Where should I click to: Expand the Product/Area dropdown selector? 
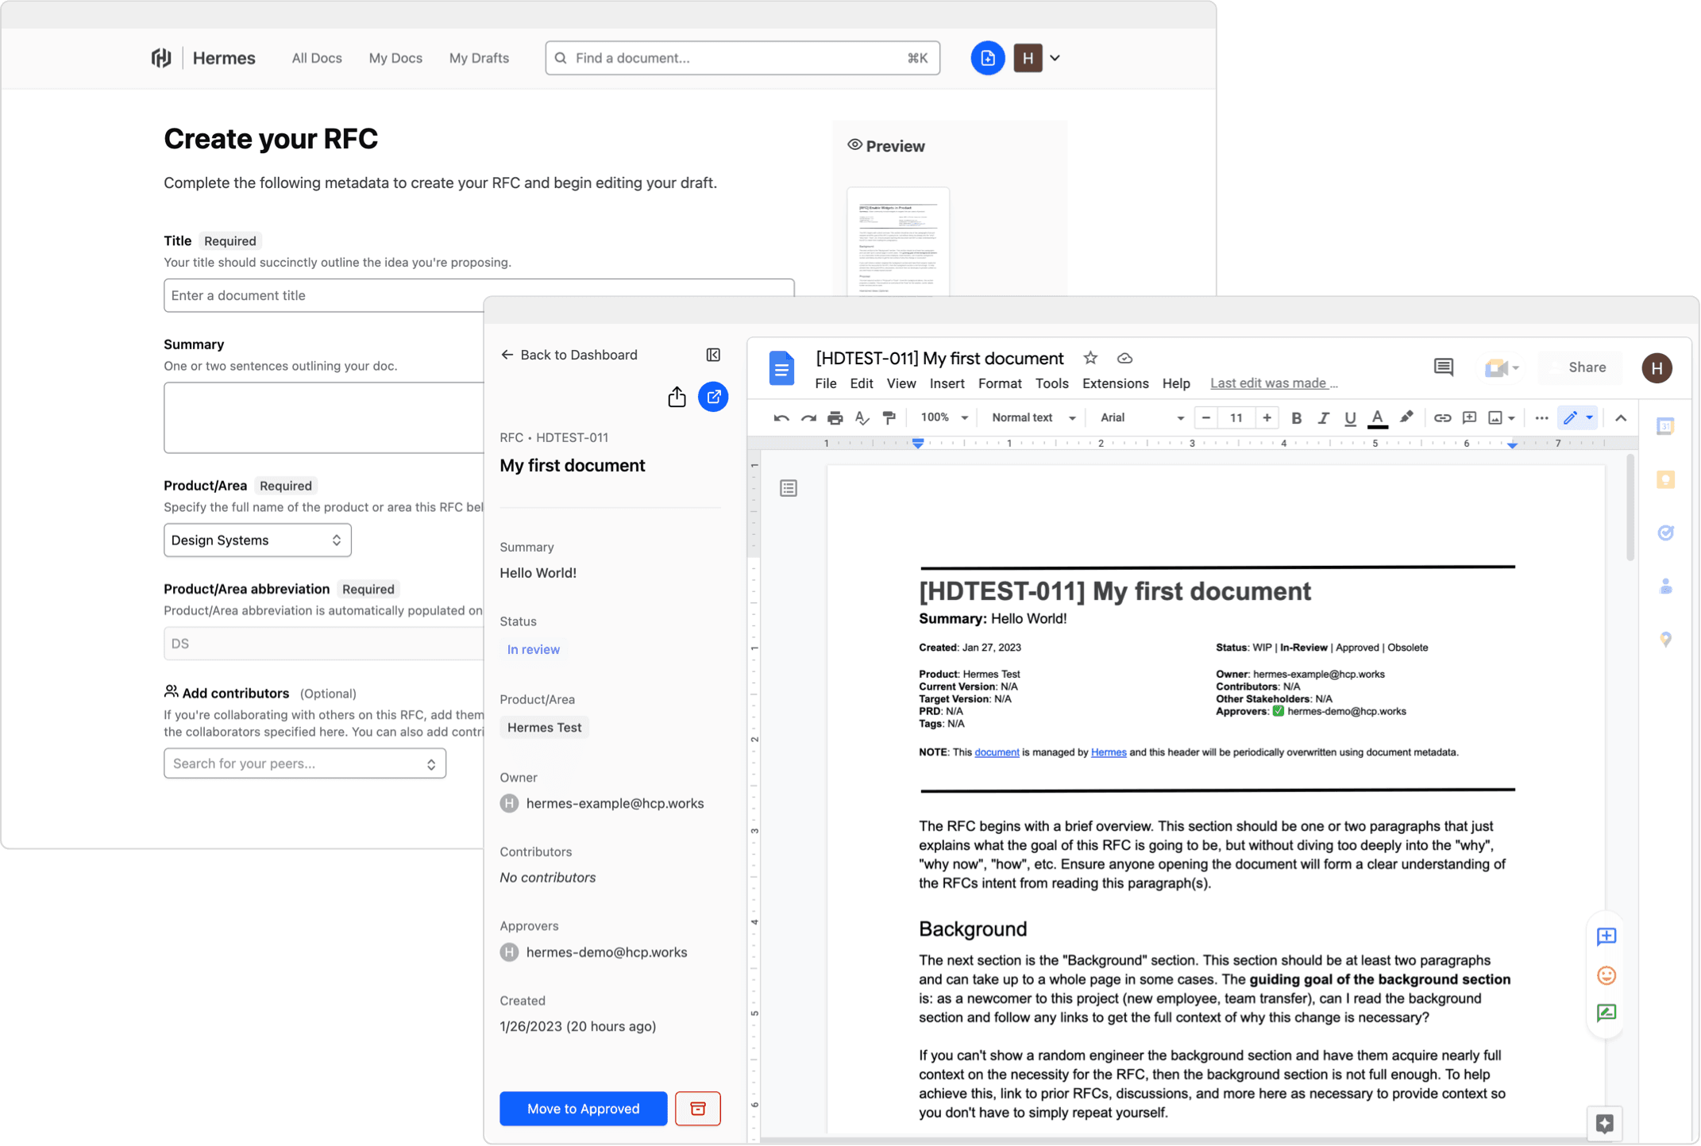tap(255, 540)
